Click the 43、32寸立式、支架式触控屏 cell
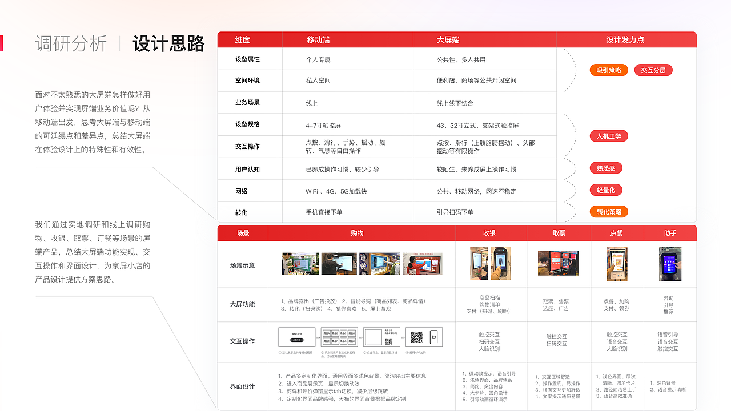731x411 pixels. 477,126
